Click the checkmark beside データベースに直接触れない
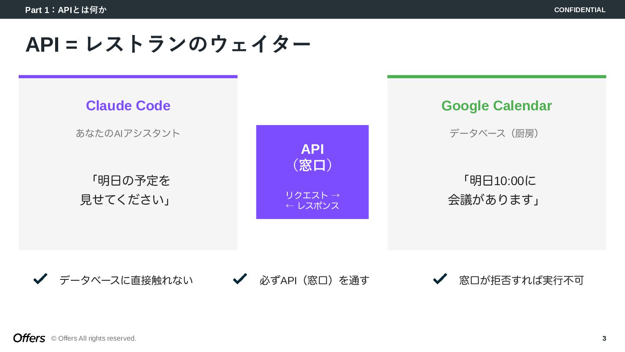The width and height of the screenshot is (625, 352). [x=40, y=279]
